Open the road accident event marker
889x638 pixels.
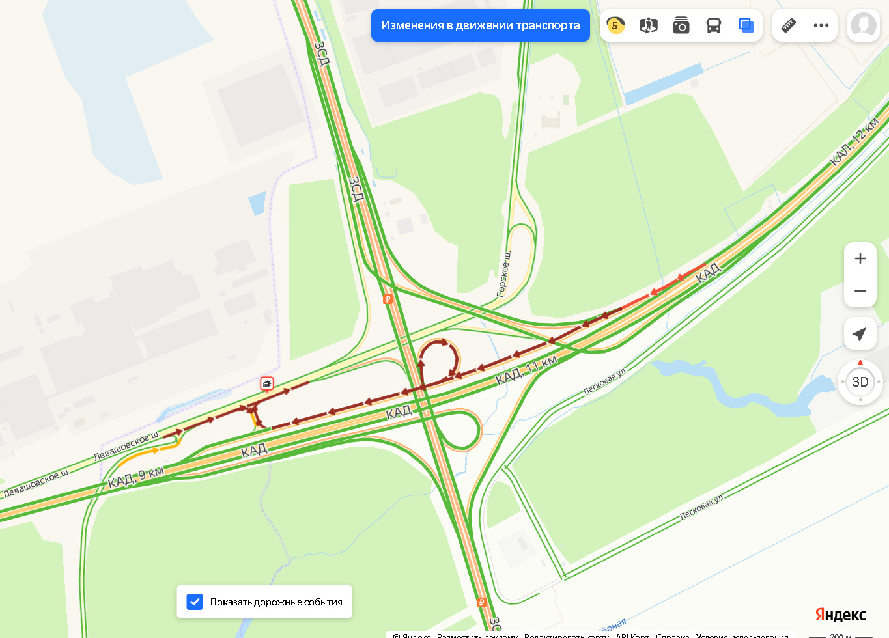tap(267, 383)
